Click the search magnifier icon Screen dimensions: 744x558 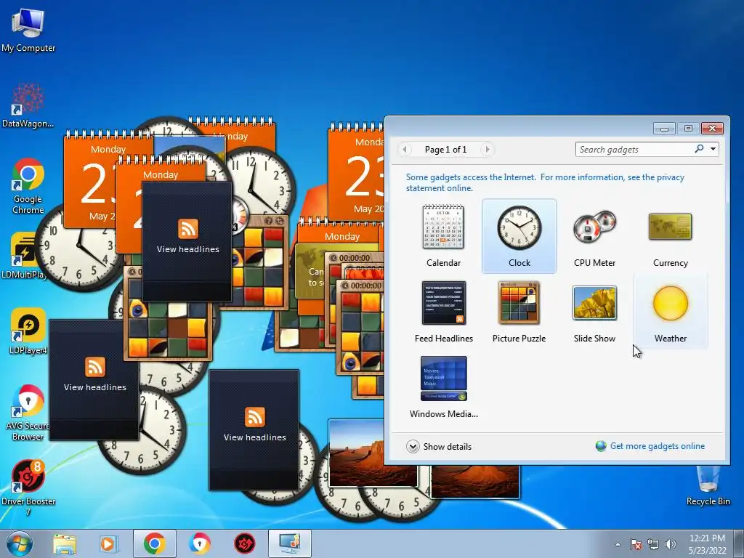coord(699,149)
